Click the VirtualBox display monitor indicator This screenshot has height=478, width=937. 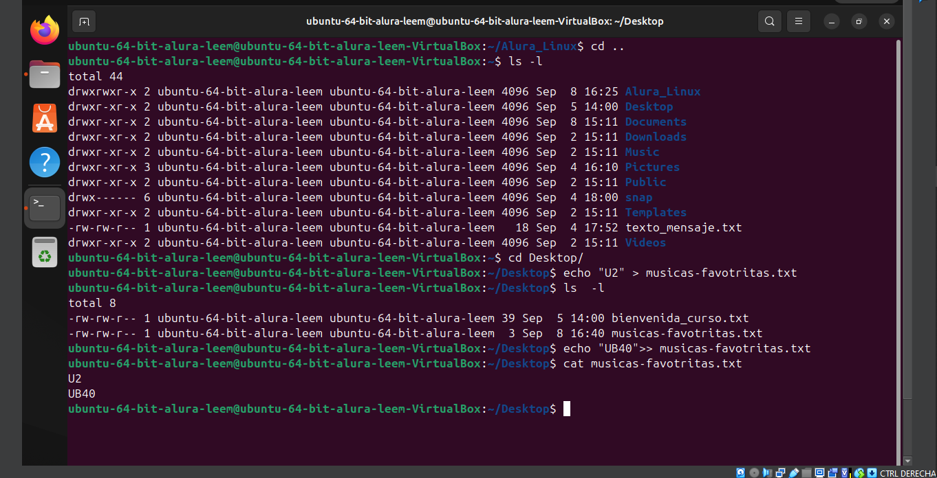[x=819, y=473]
